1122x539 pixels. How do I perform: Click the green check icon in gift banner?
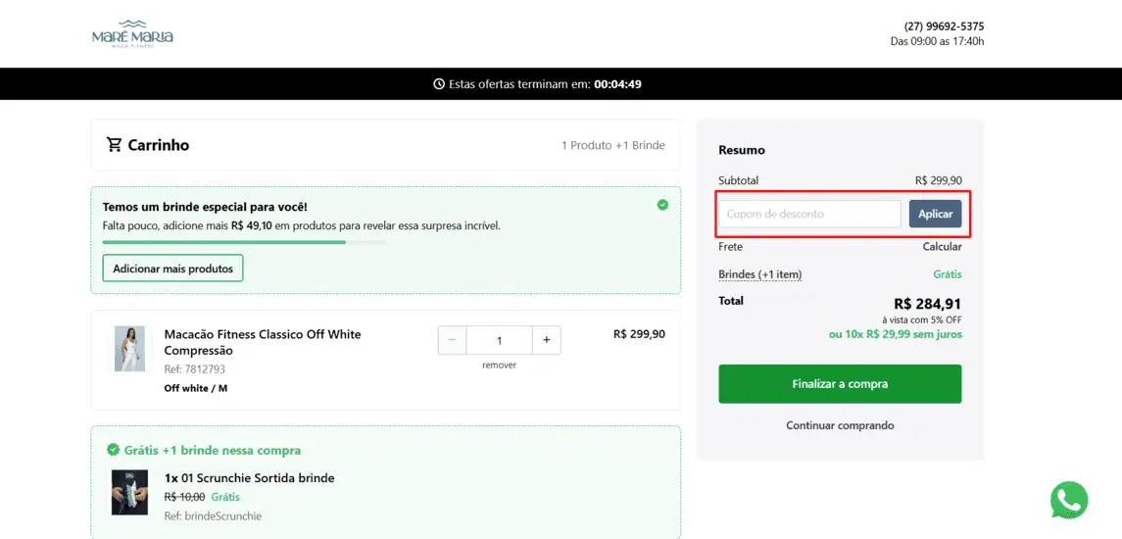click(662, 205)
